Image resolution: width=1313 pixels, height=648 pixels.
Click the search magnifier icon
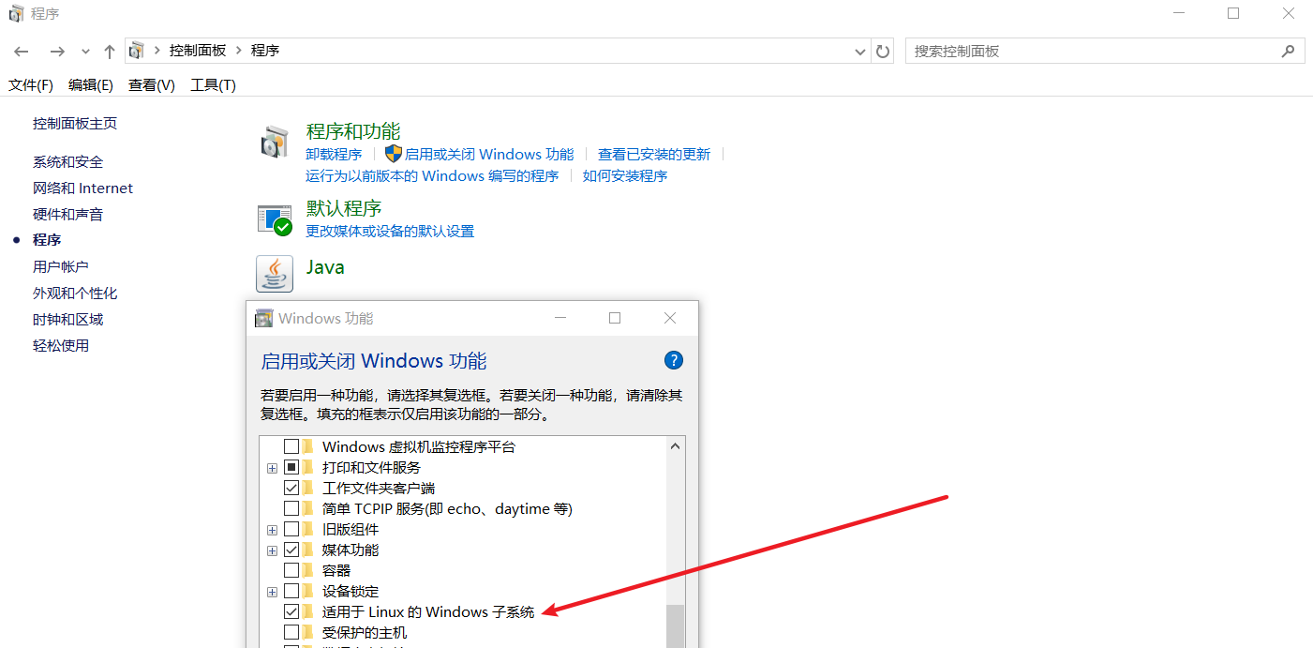click(1290, 51)
